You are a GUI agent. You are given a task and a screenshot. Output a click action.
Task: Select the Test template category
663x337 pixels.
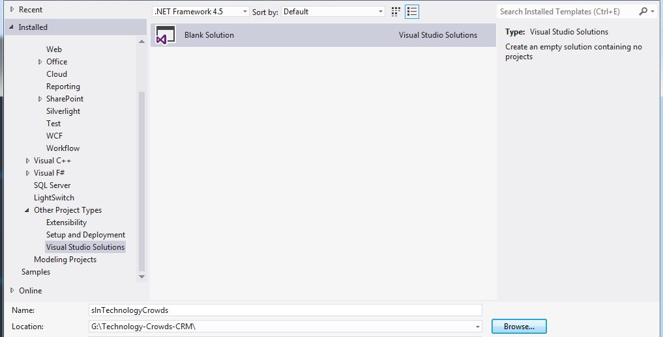point(53,123)
